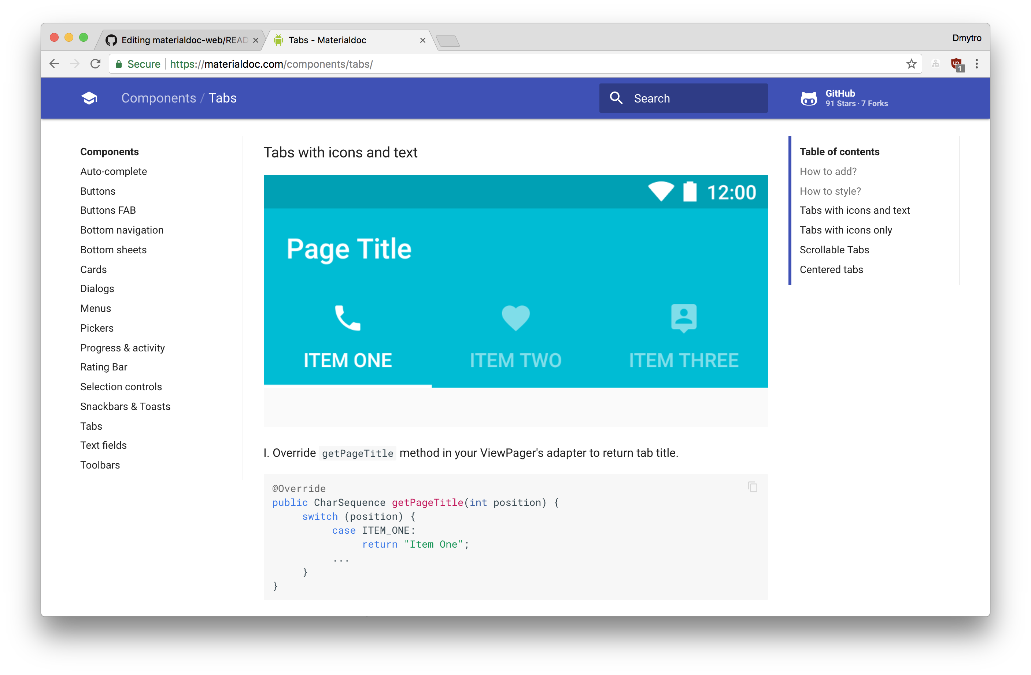The width and height of the screenshot is (1031, 675).
Task: Open the new tab button
Action: 447,41
